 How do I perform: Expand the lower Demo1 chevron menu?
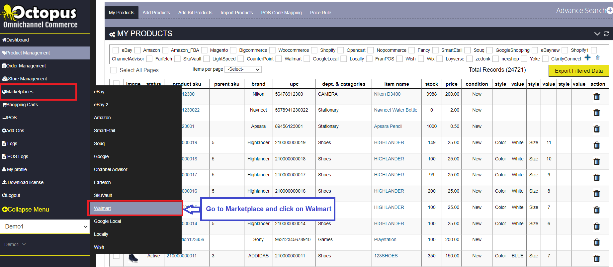pos(24,244)
